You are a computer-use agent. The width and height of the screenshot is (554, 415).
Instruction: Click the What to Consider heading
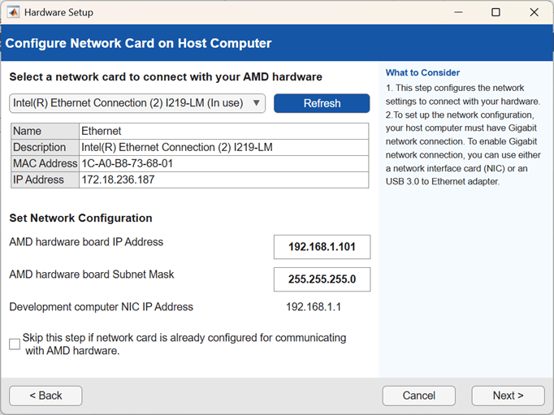[x=422, y=73]
